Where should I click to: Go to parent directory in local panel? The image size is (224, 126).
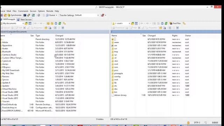point(48,23)
